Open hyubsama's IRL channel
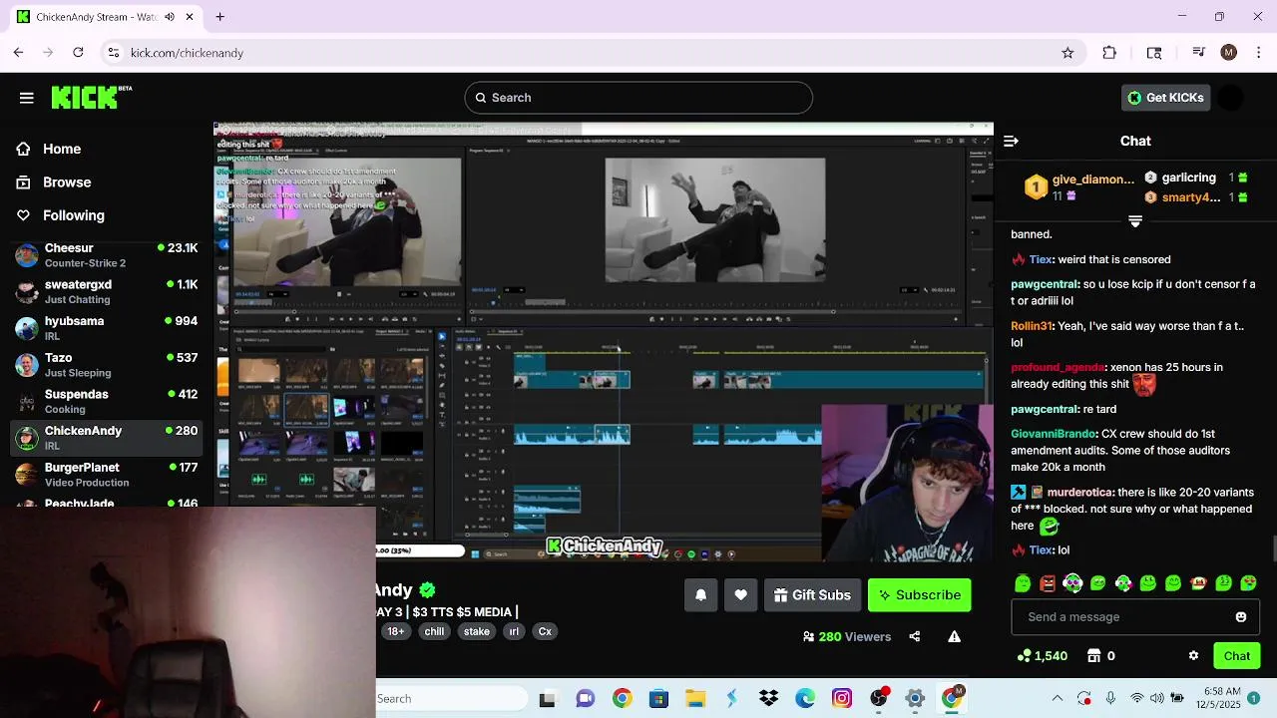Viewport: 1277px width, 718px height. pos(107,328)
